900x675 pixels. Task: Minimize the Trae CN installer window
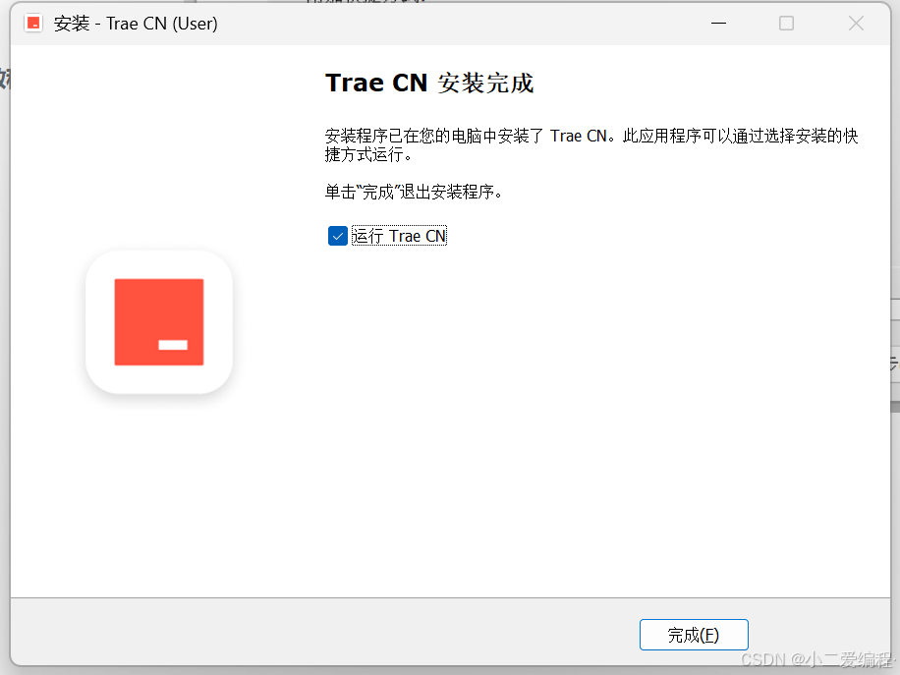[x=718, y=24]
